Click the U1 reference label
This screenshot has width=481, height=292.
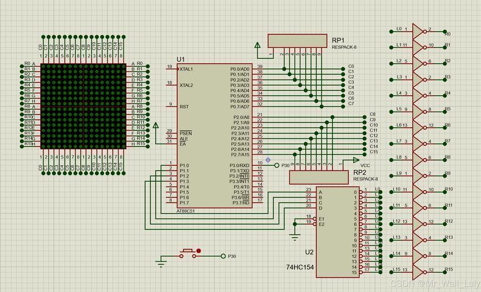click(x=181, y=59)
